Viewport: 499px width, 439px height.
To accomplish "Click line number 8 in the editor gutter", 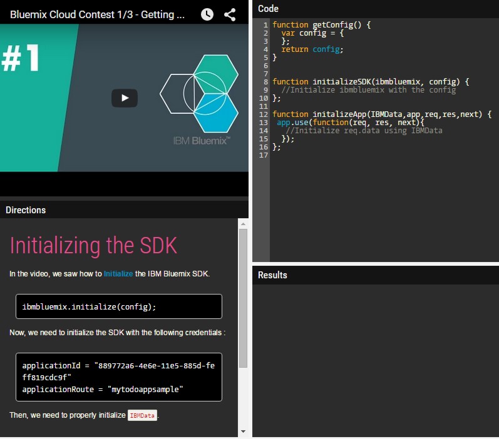I will tap(265, 82).
